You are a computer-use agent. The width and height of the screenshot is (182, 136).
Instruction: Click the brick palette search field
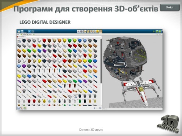(64, 37)
